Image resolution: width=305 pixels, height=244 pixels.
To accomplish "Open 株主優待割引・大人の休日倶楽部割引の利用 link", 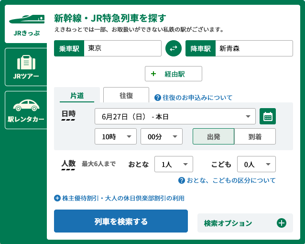I will (123, 198).
